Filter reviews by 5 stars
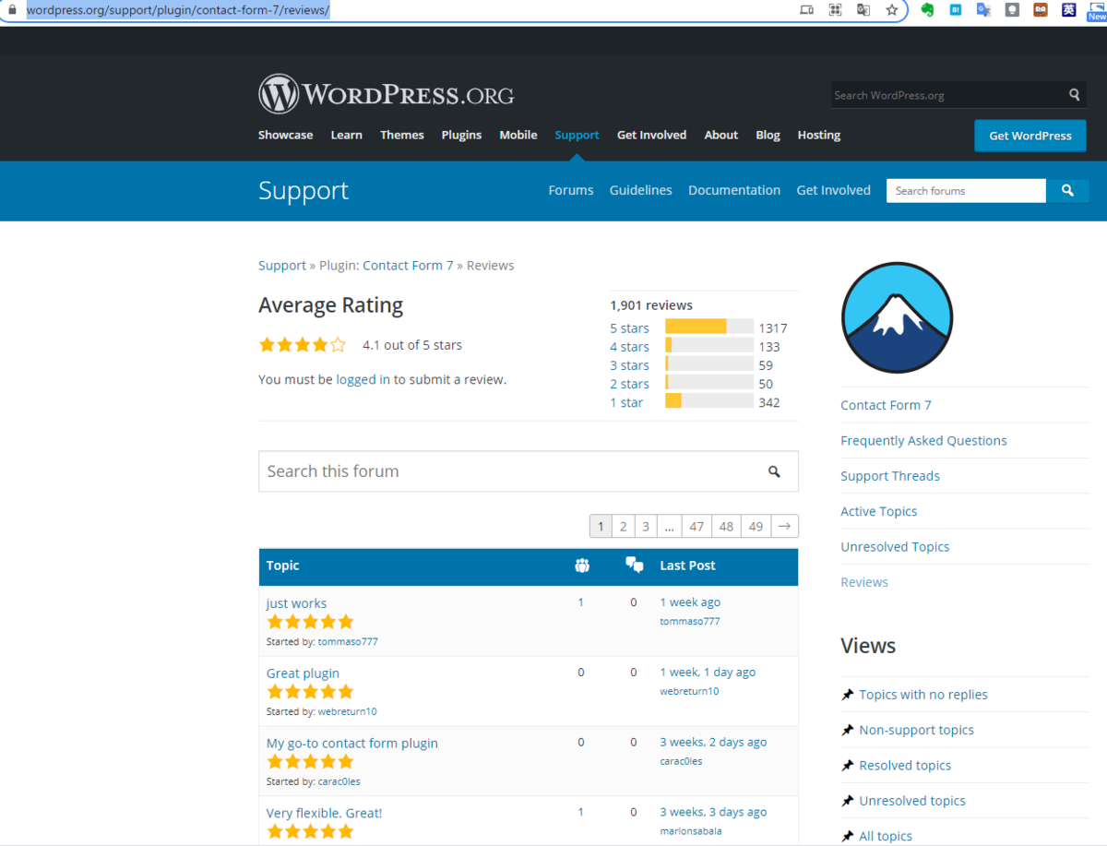1107x846 pixels. tap(629, 328)
